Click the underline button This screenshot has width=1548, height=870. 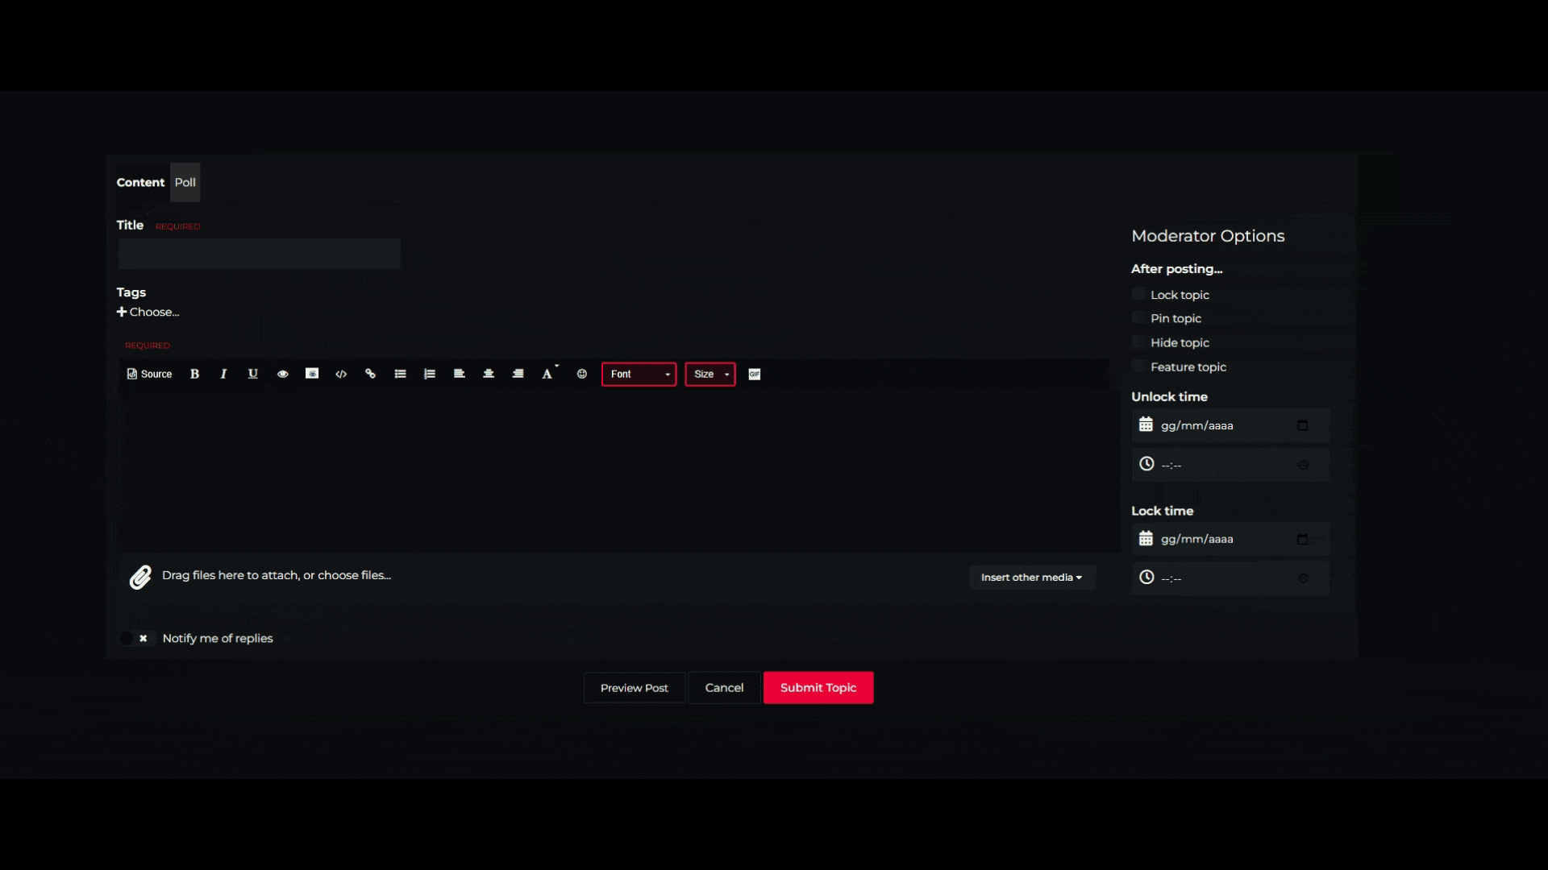pyautogui.click(x=252, y=374)
